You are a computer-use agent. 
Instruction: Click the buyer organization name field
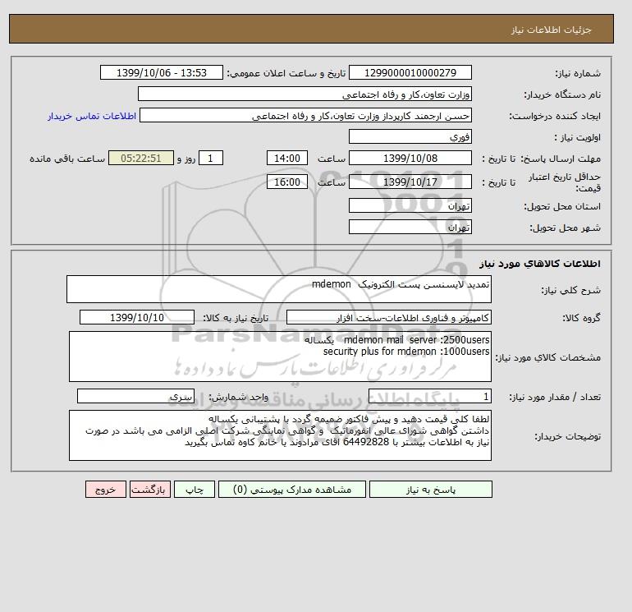point(305,94)
